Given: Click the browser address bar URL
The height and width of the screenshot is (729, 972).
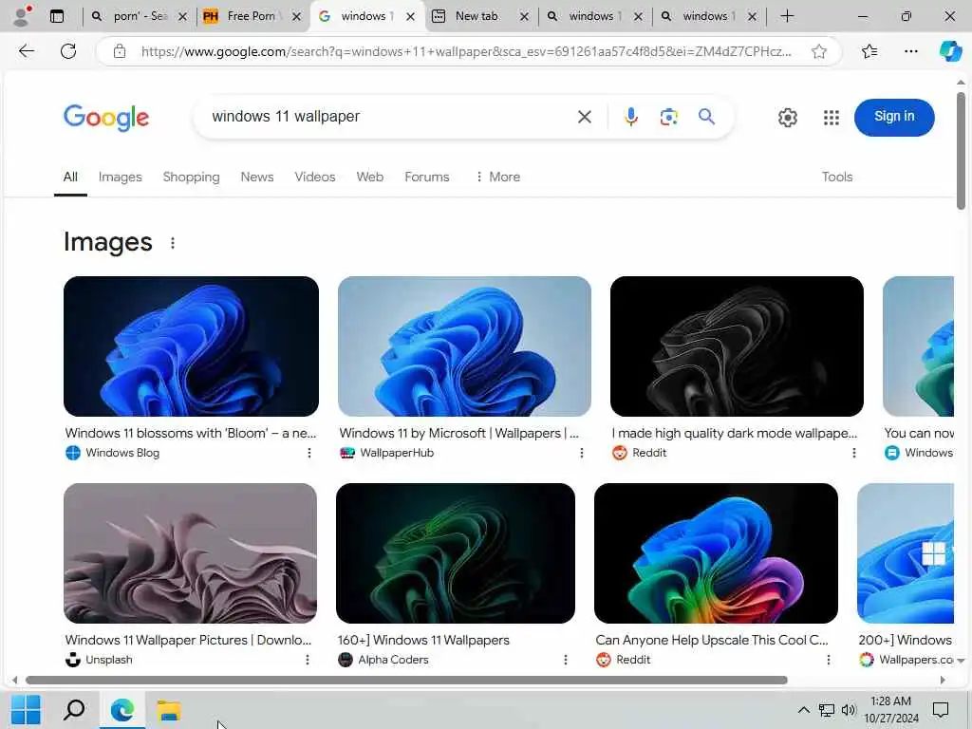Looking at the screenshot, I should coord(465,51).
